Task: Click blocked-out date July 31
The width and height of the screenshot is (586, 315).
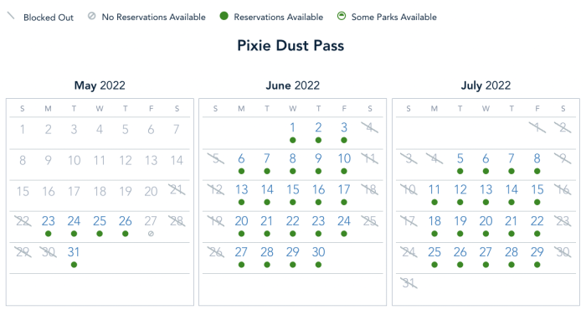Action: [x=409, y=283]
